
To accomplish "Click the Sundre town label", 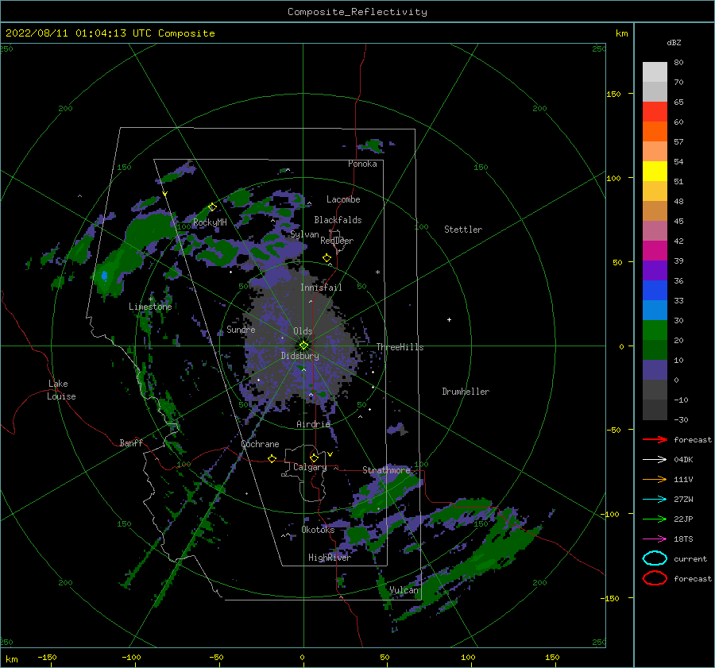I will (241, 329).
